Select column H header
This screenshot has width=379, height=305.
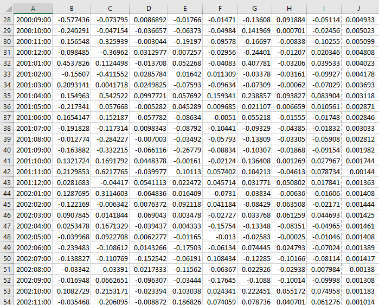pyautogui.click(x=289, y=9)
